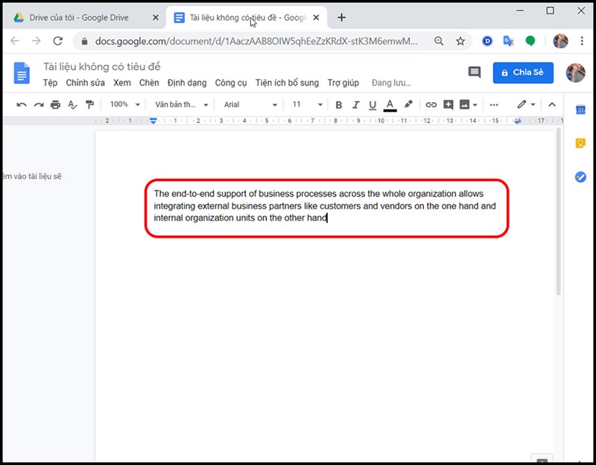This screenshot has height=465, width=596.
Task: Bookmark this page with star
Action: coord(460,41)
